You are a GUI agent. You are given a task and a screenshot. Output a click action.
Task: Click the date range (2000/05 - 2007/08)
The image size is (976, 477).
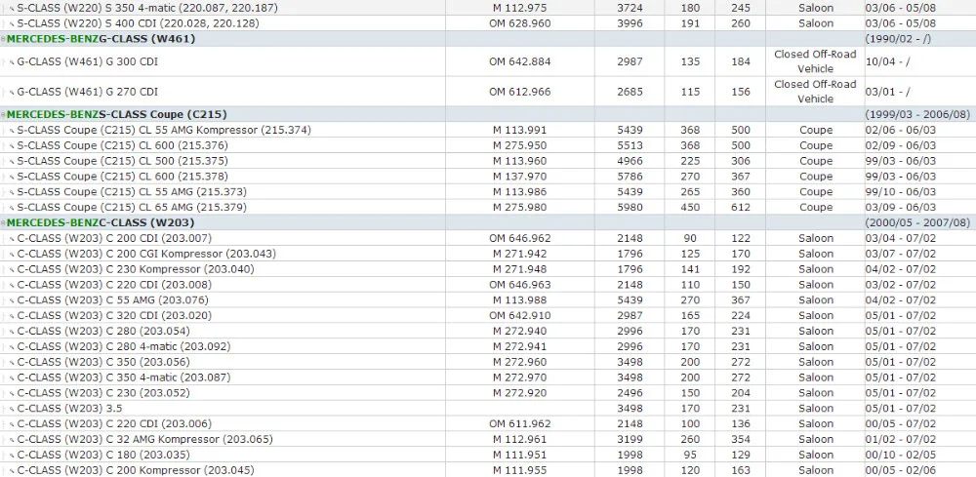[x=917, y=222]
